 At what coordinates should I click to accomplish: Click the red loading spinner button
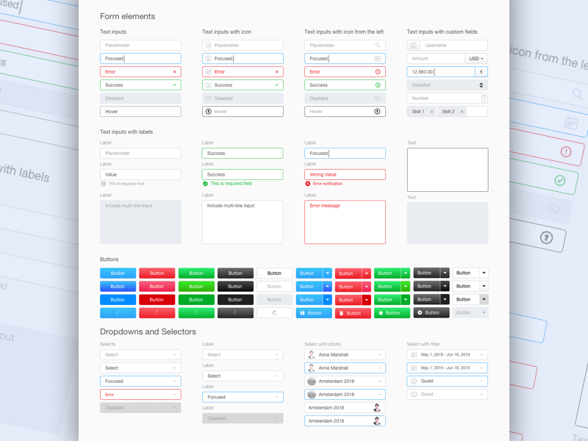tap(157, 313)
